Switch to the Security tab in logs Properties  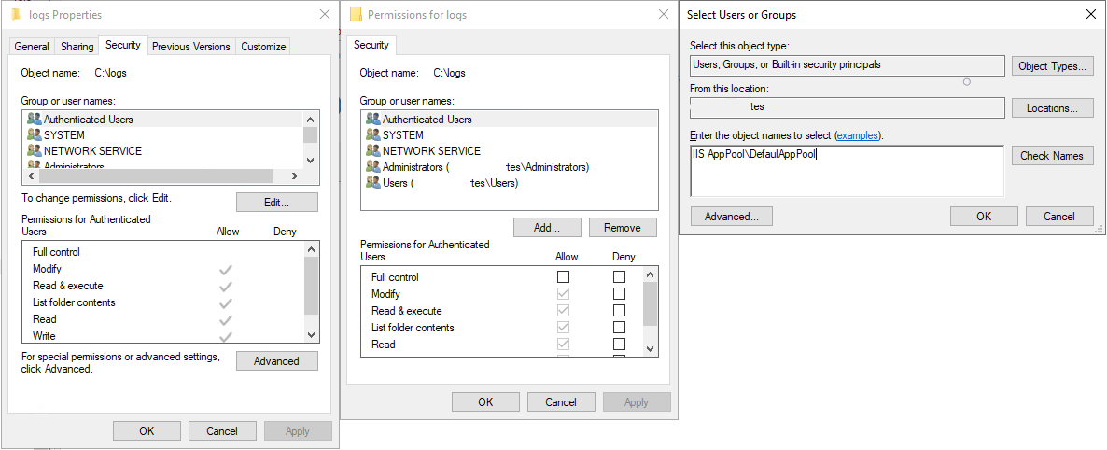[123, 45]
